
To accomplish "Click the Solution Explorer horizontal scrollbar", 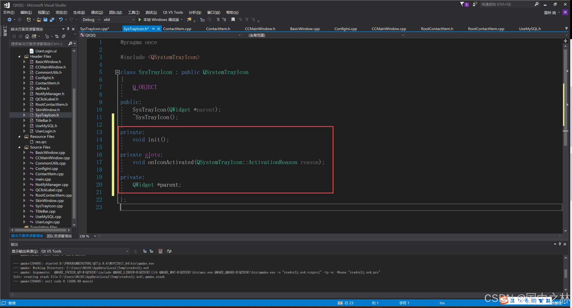I will click(41, 230).
